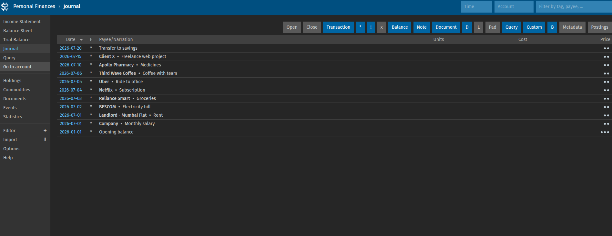This screenshot has height=236, width=612.
Task: Click Client X payee
Action: point(107,56)
